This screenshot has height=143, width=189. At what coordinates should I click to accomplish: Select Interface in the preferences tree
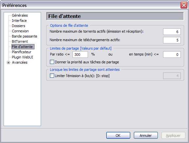[19, 21]
